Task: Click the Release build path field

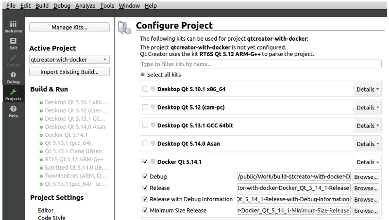Action: click(x=294, y=188)
